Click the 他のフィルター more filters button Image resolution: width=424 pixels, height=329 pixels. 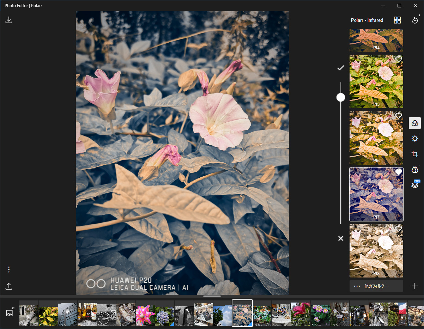[376, 286]
